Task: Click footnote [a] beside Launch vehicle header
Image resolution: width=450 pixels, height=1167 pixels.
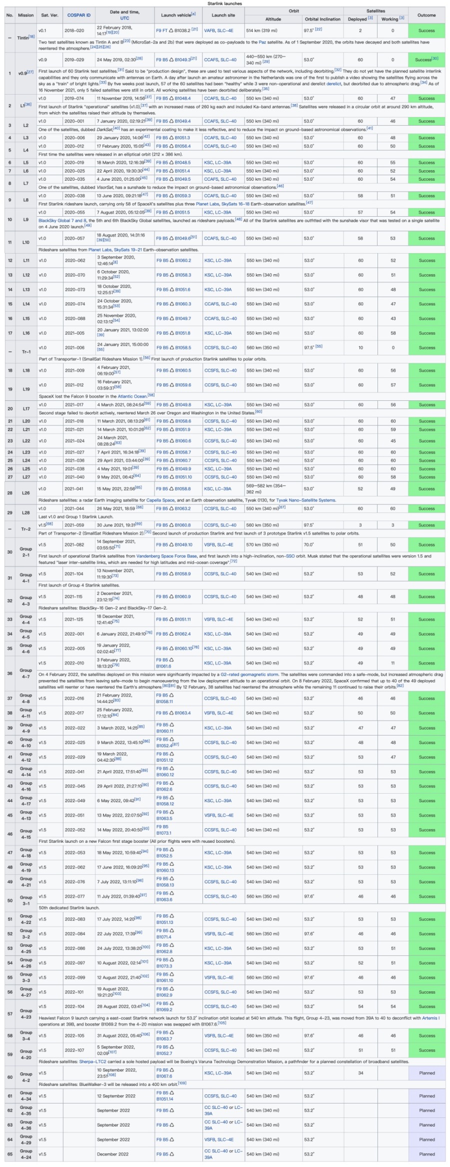Action: (193, 14)
